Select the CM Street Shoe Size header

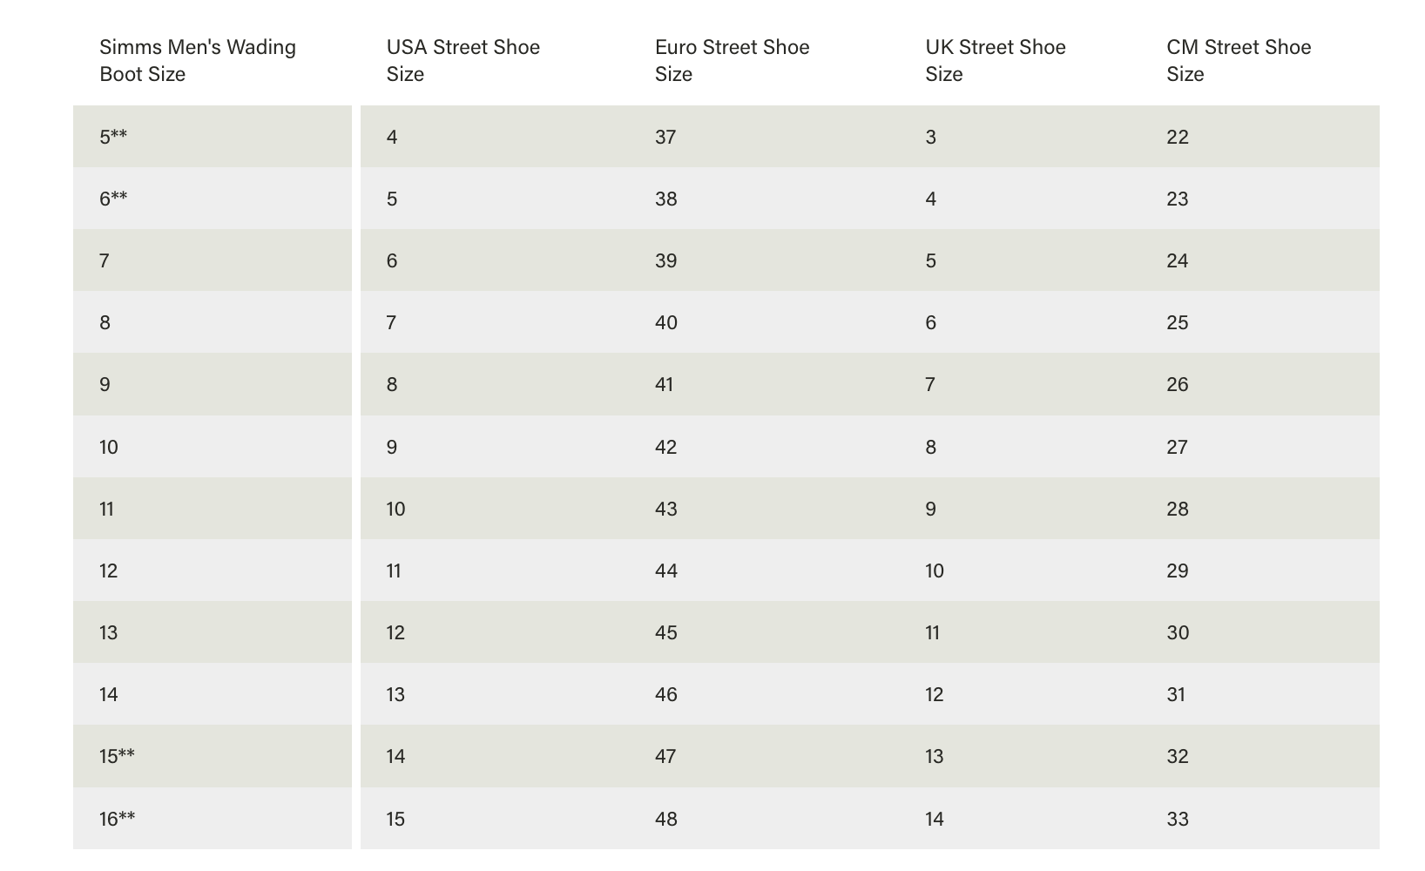tap(1238, 60)
